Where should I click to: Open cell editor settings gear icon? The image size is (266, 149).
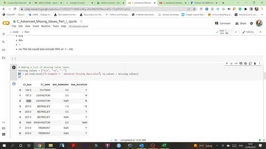point(245,63)
